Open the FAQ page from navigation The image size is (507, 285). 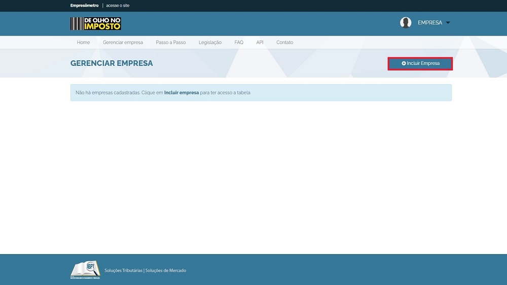click(x=239, y=43)
